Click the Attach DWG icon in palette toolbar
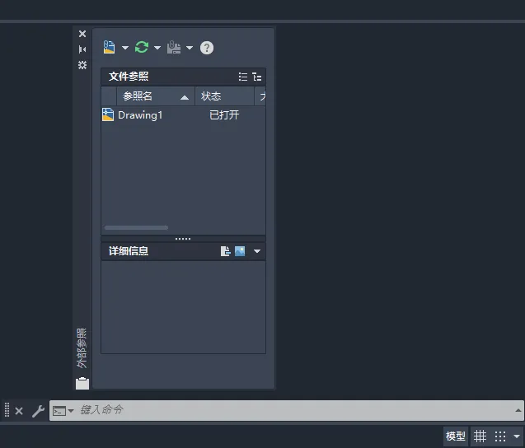This screenshot has height=448, width=525. 109,47
